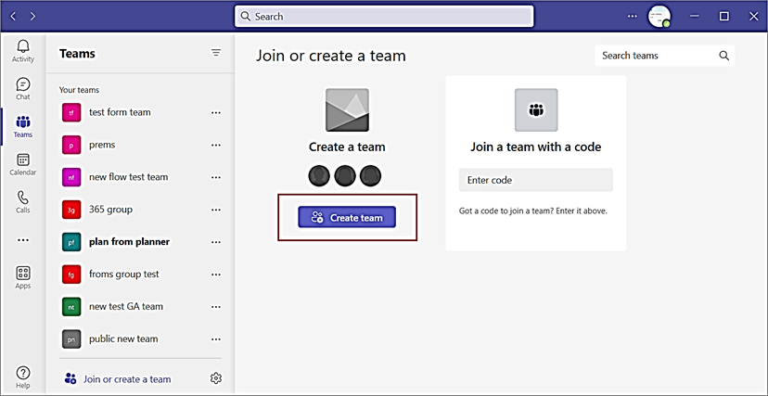Select the Teams icon in sidebar

23,126
